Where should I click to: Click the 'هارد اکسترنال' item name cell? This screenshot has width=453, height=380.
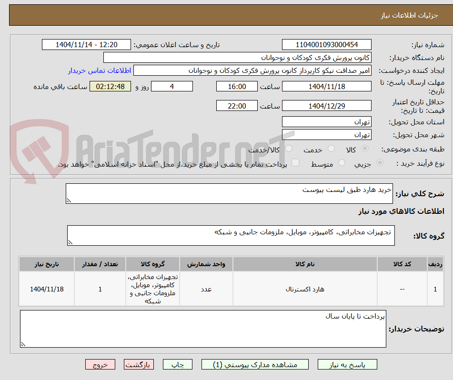point(305,289)
